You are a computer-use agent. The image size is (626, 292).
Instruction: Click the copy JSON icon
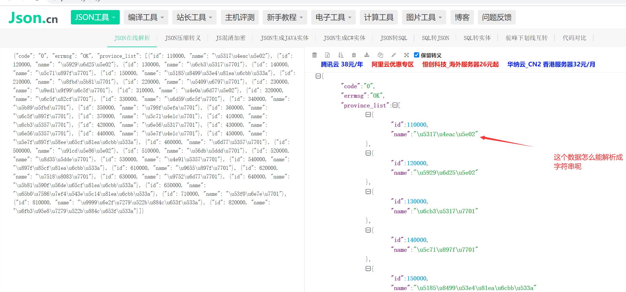(x=380, y=55)
